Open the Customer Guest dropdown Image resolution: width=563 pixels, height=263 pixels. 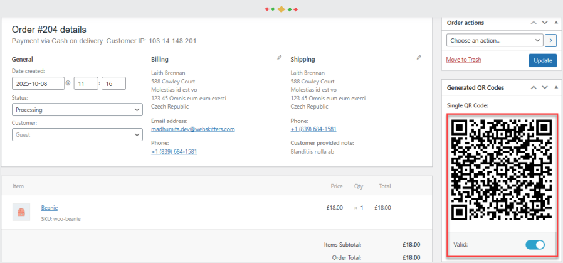(x=77, y=134)
